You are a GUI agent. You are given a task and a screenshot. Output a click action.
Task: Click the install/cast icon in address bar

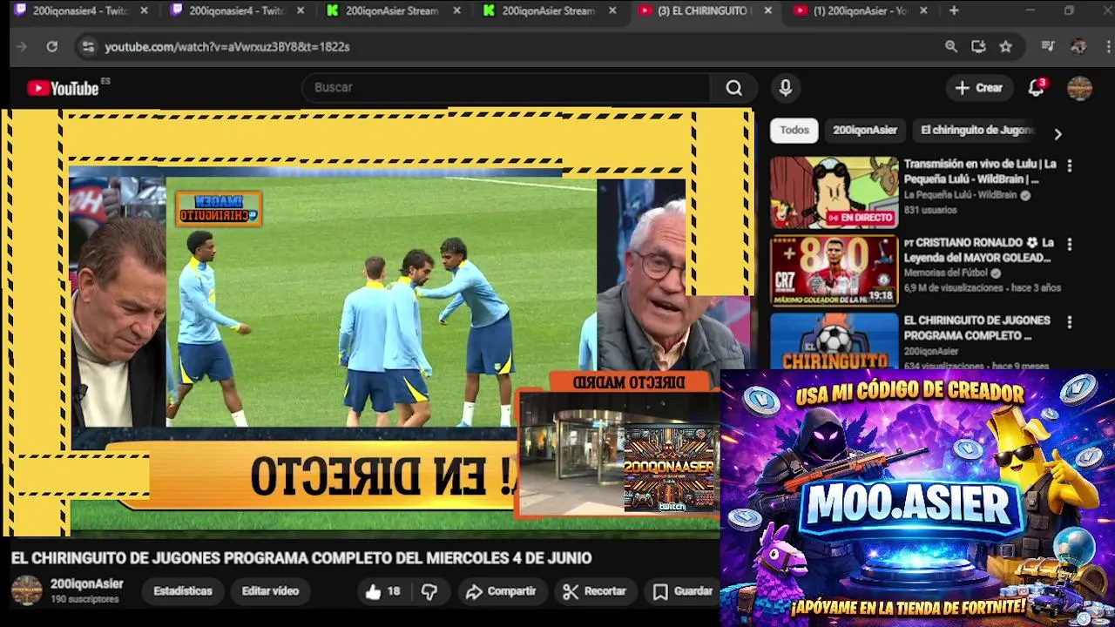pyautogui.click(x=978, y=47)
